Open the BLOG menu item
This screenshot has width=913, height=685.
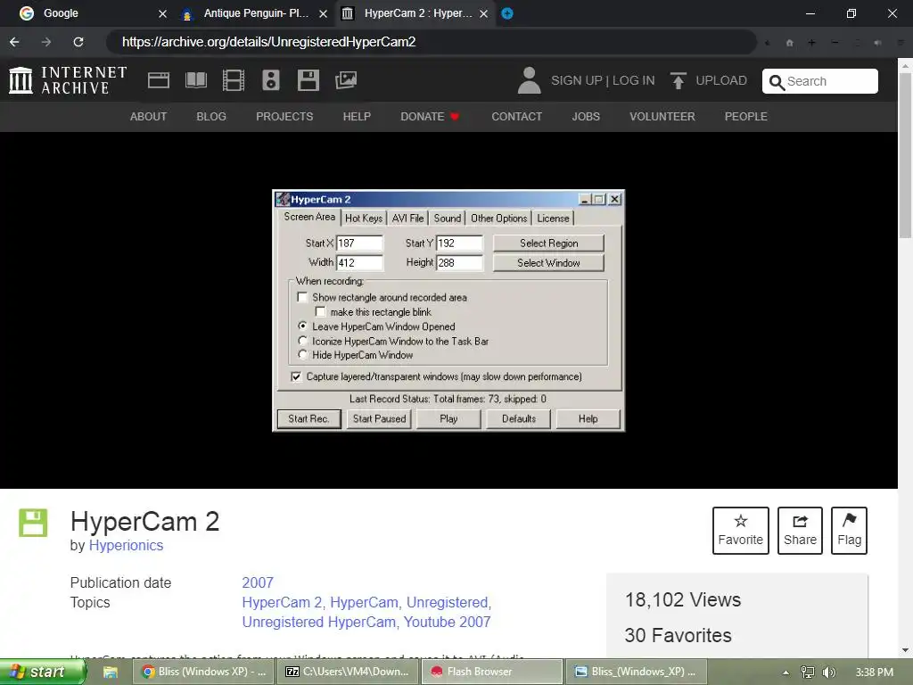211,117
